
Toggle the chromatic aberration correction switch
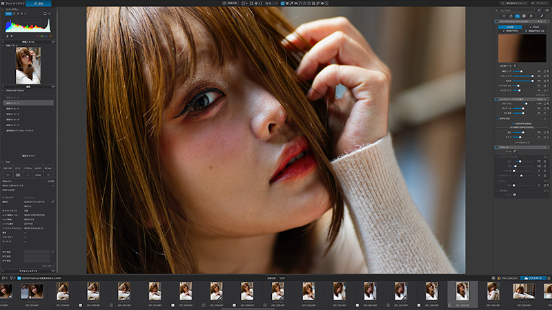(x=497, y=118)
